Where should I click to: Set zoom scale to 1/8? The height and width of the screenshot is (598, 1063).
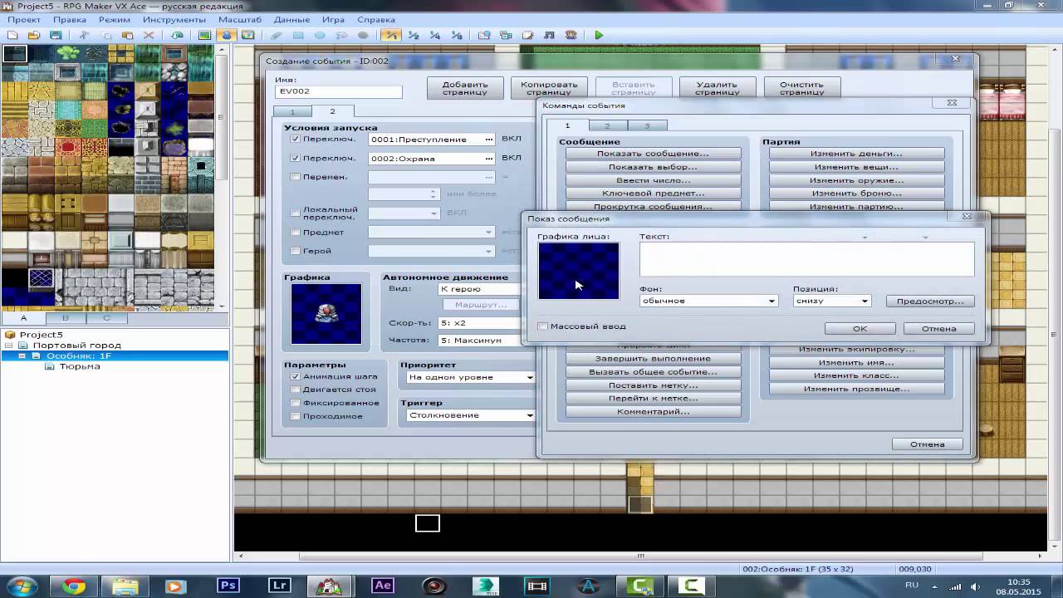456,35
